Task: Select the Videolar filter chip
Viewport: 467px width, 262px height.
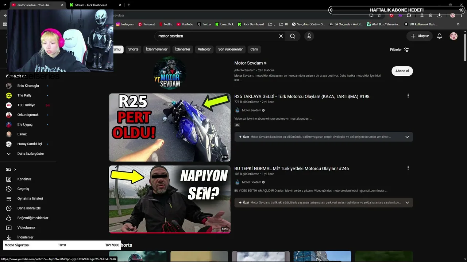Action: tap(204, 49)
